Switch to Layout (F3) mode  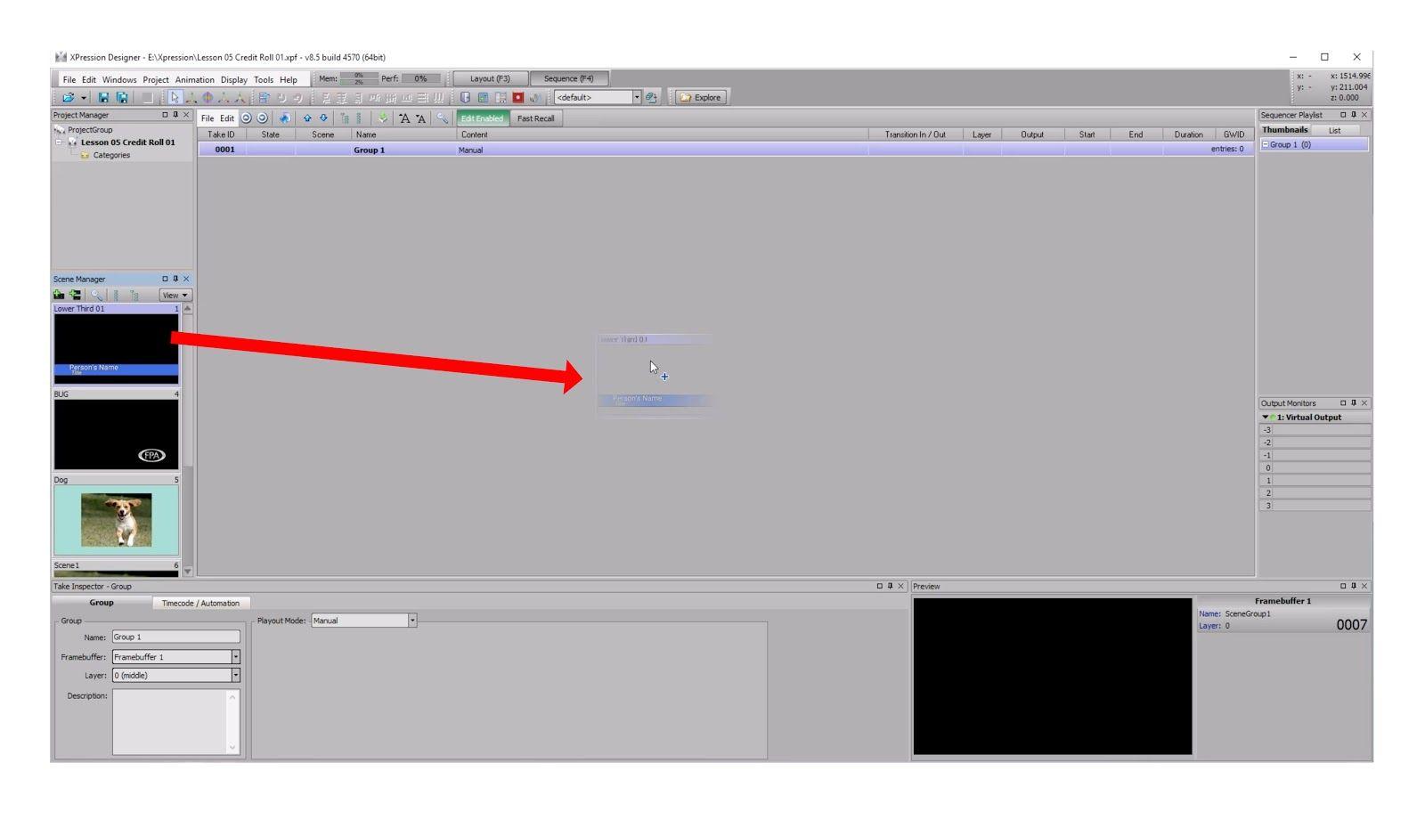[x=490, y=78]
